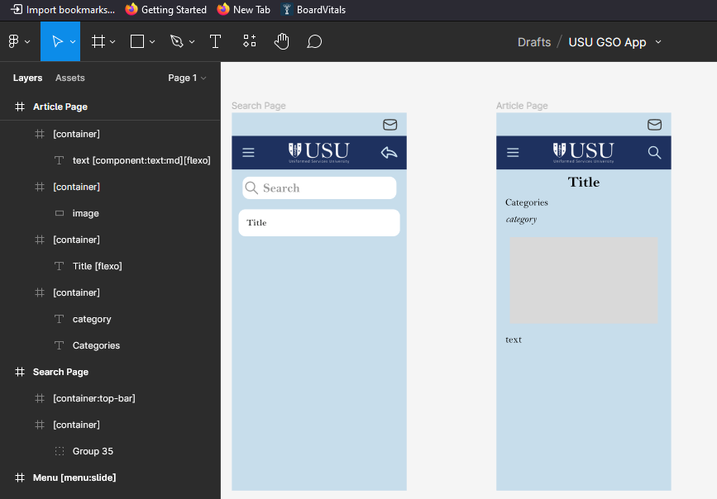Click the mail icon in Article Page frame
This screenshot has height=499, width=717.
point(654,125)
